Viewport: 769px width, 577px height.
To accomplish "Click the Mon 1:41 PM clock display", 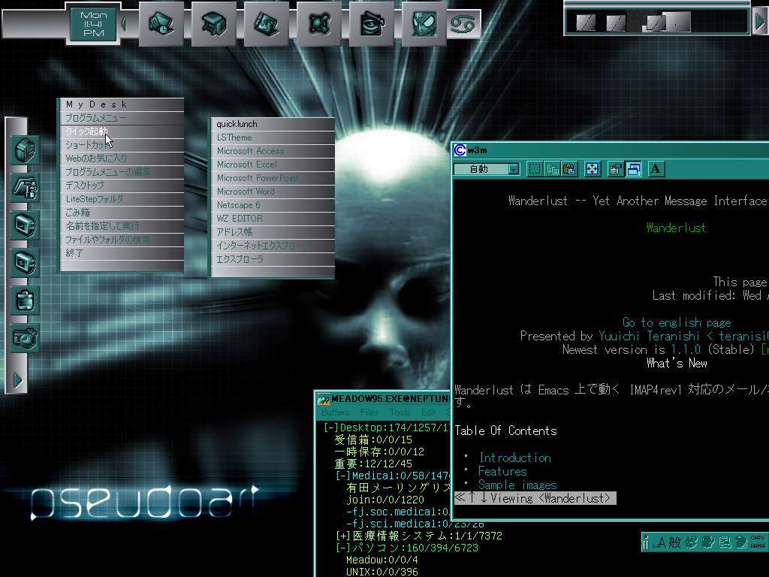I will tap(93, 23).
